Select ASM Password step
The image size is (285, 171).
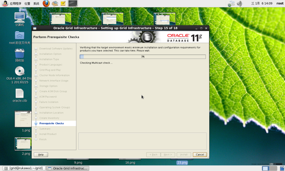click(x=48, y=97)
